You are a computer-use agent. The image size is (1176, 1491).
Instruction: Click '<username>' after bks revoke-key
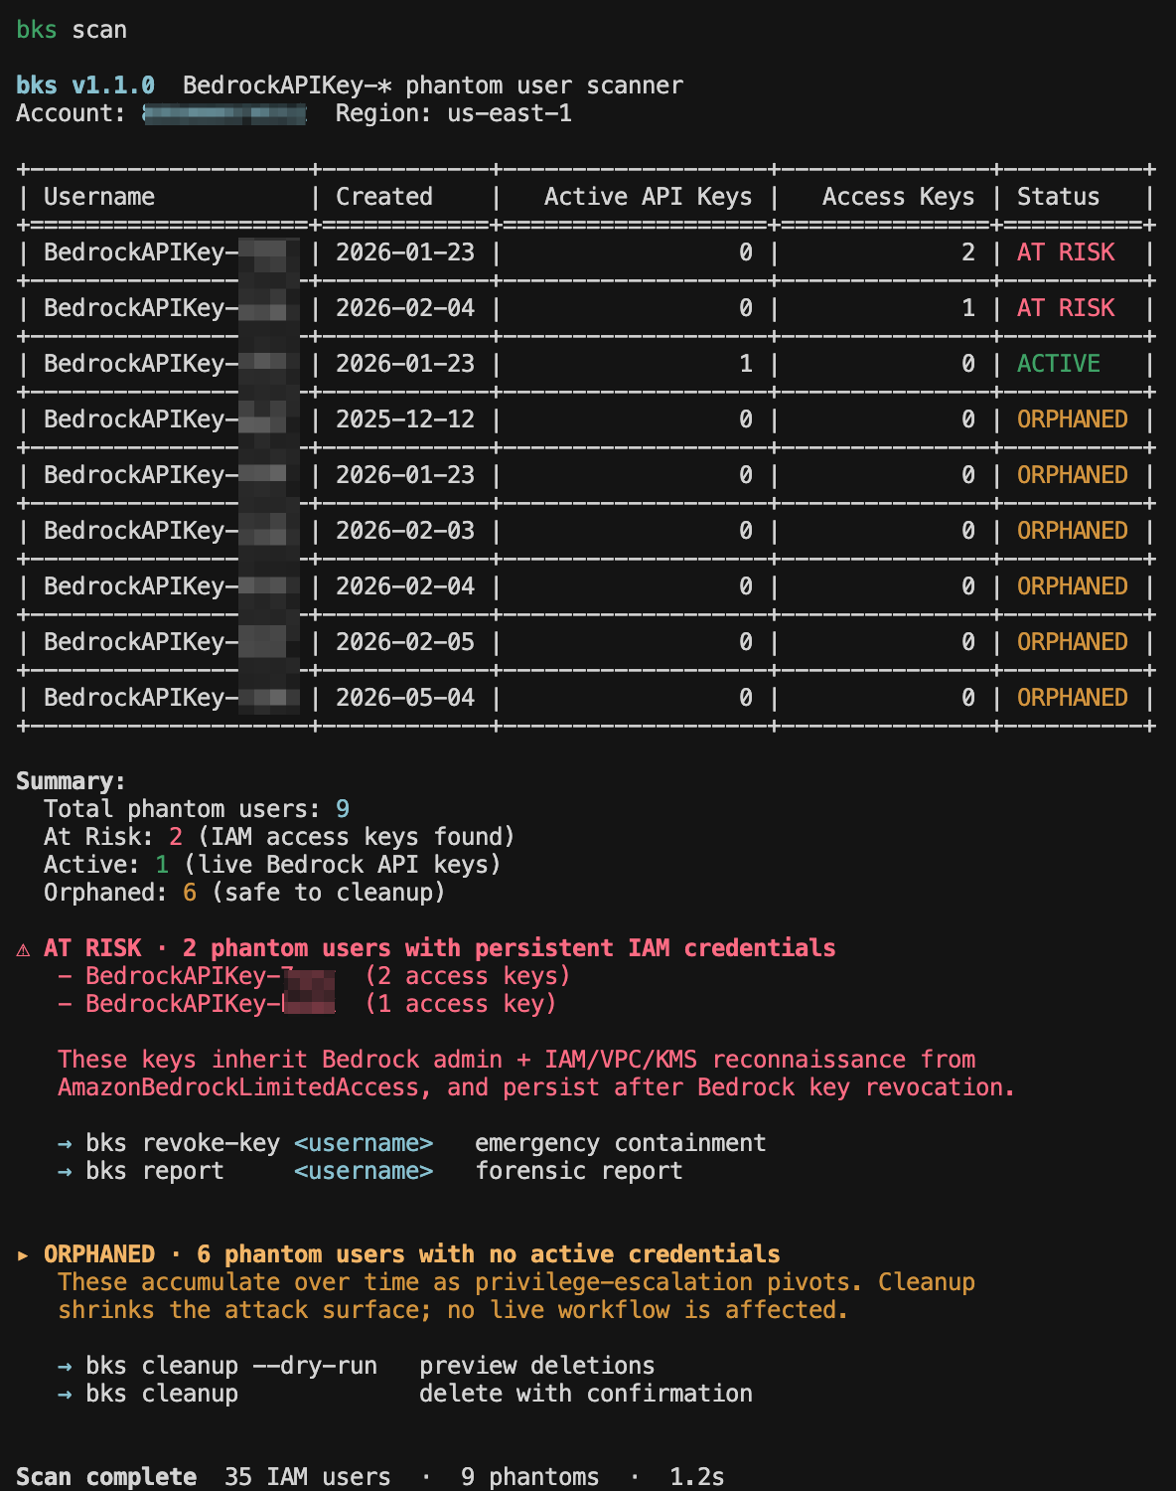pyautogui.click(x=364, y=1143)
